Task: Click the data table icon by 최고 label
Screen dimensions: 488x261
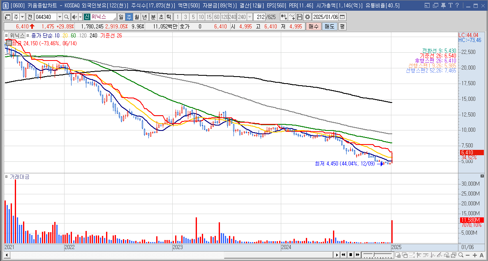Action: pos(9,43)
